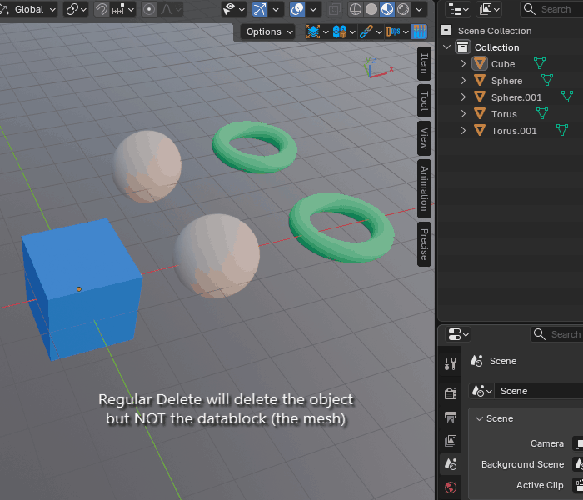
Task: Toggle X-ray view icon
Action: click(334, 10)
